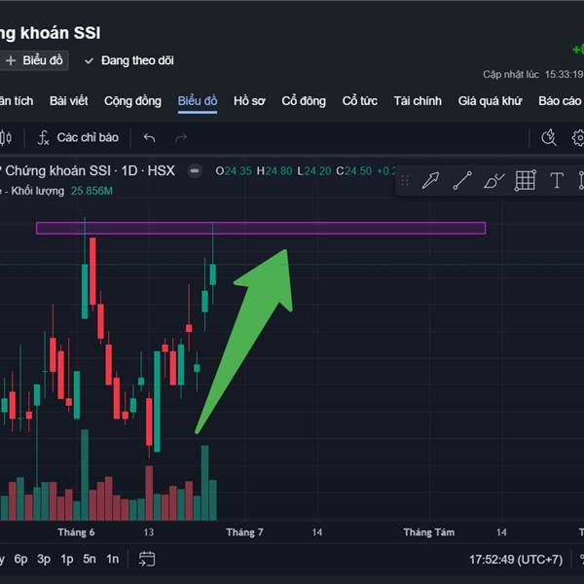The image size is (584, 584).
Task: Open the Cổ đông tab
Action: click(304, 101)
